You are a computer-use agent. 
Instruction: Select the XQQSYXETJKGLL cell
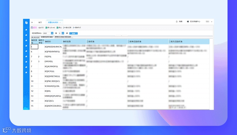coord(53,76)
